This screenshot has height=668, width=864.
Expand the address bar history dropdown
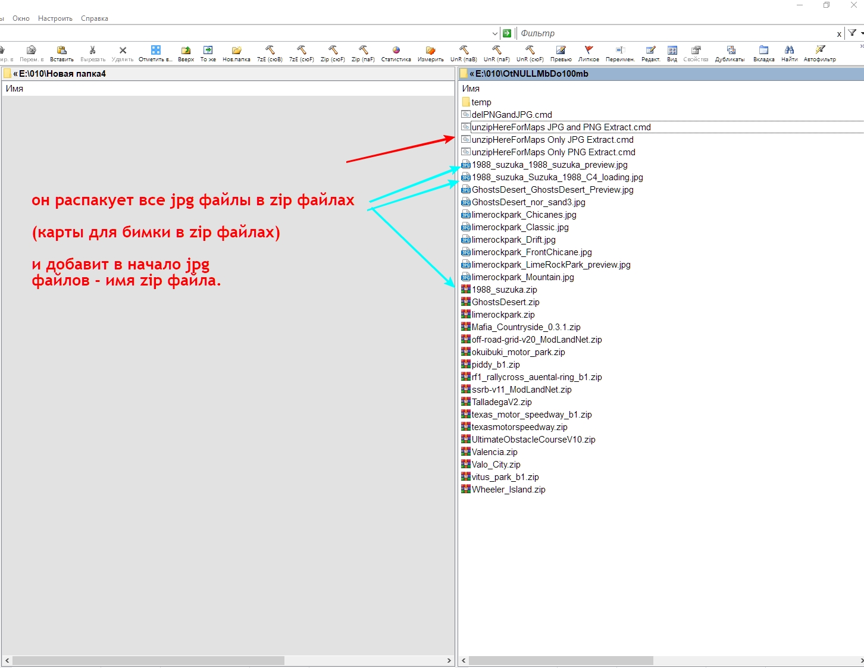pyautogui.click(x=495, y=34)
